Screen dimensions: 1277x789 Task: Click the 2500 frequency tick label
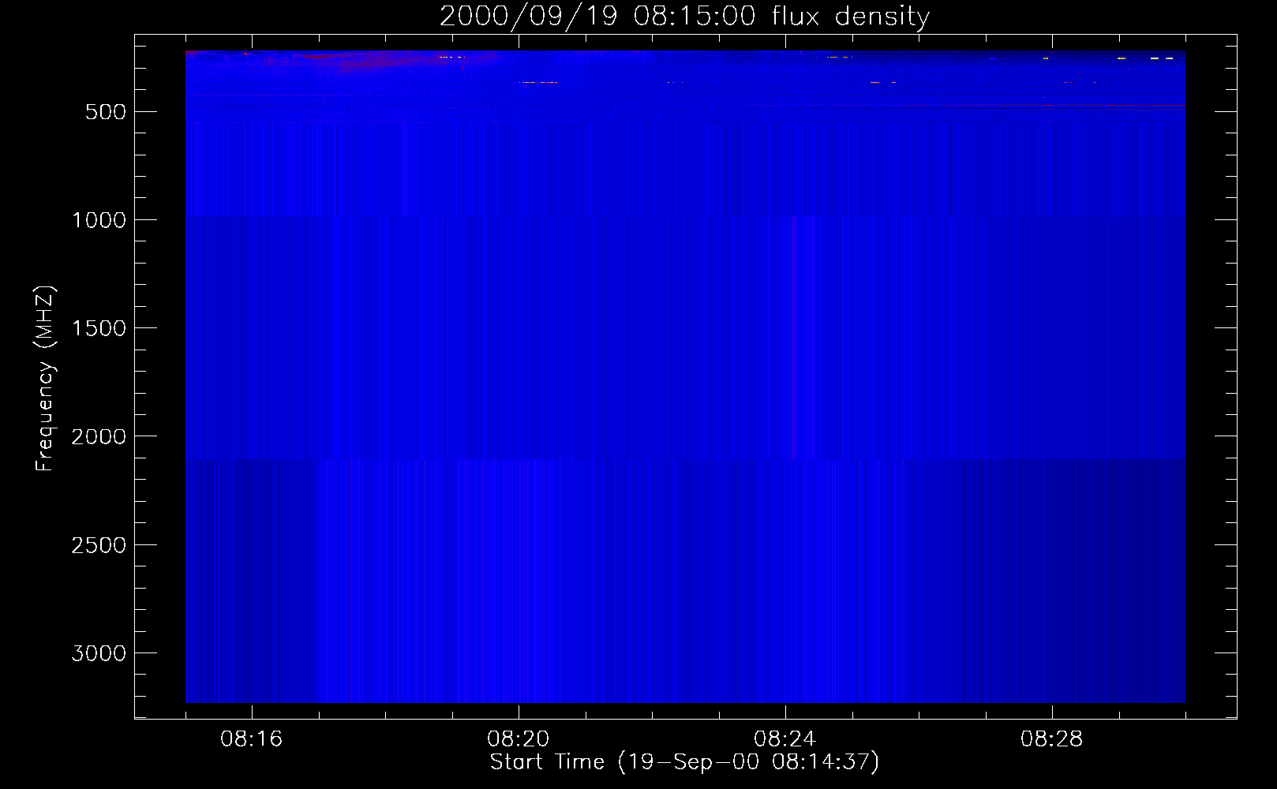[x=99, y=545]
